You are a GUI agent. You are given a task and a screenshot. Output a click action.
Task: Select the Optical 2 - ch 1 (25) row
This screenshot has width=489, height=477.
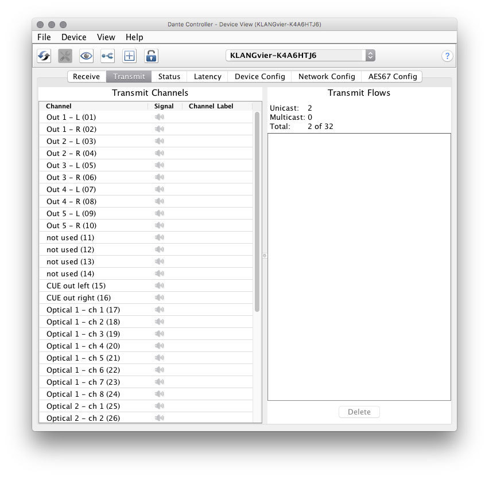(146, 406)
